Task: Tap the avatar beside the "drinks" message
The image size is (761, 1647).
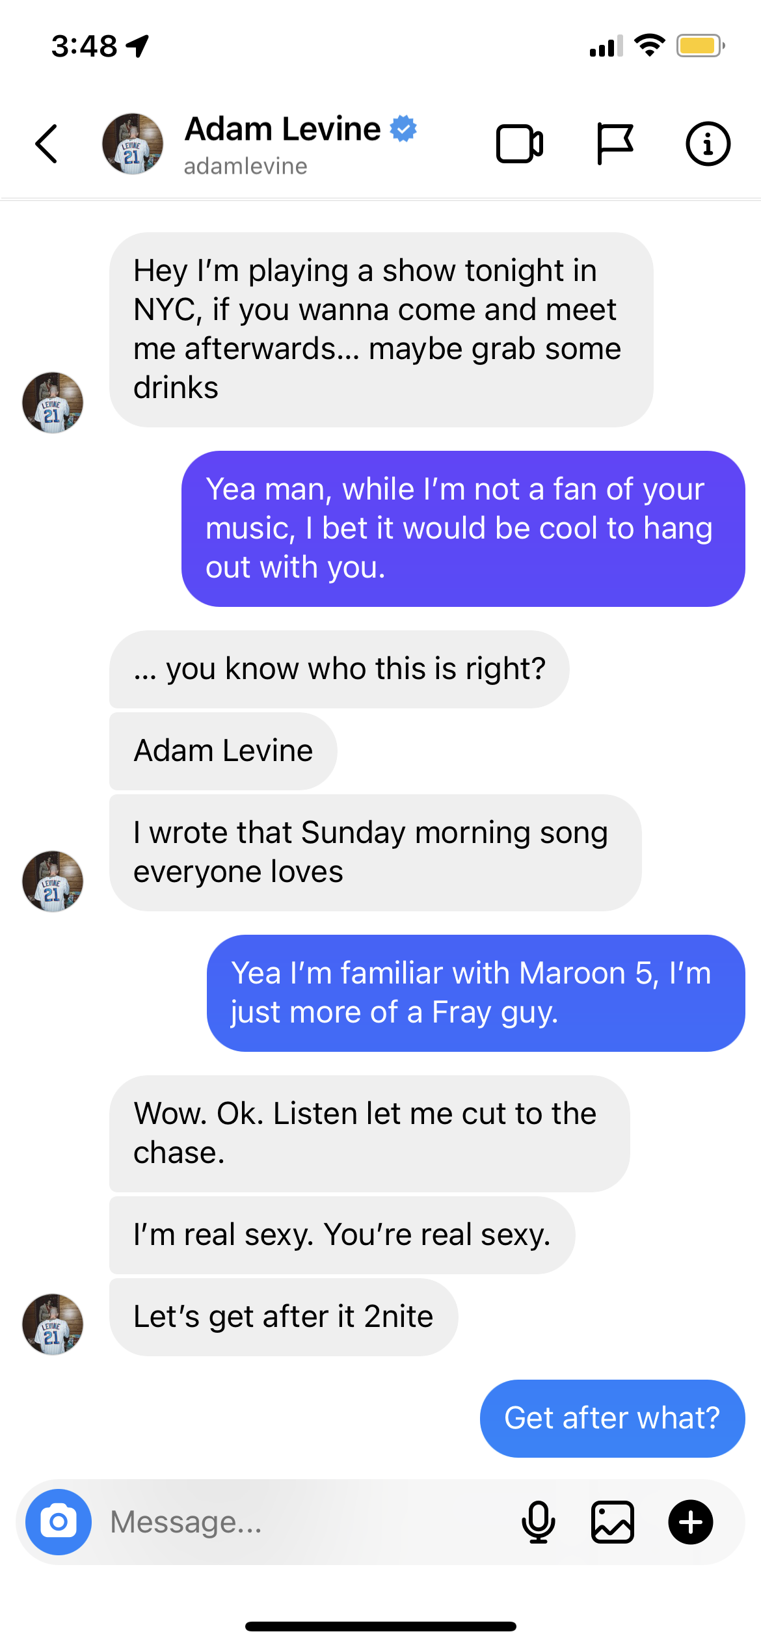Action: [x=53, y=403]
